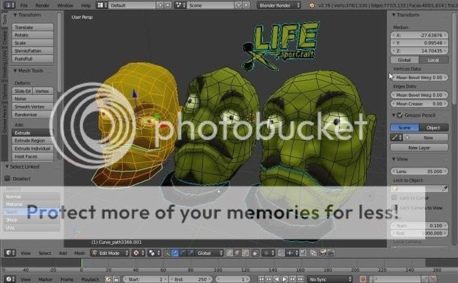Select the rotate manipulator arc icon
The image size is (458, 283).
(183, 253)
